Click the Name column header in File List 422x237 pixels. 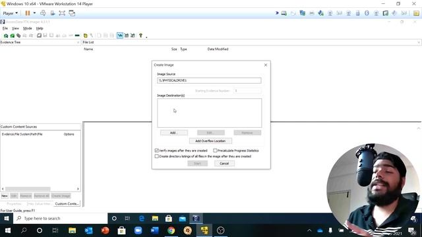pyautogui.click(x=88, y=49)
